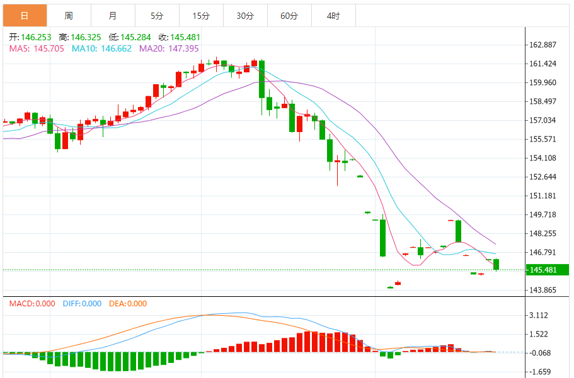
Task: Click the current price tag 145.481
Action: [x=548, y=270]
